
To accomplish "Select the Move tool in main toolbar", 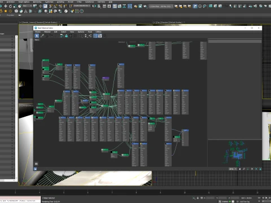I will [x=6, y=6].
